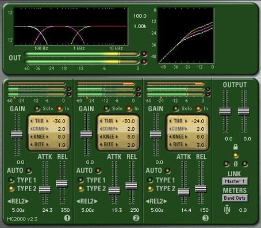Click the 100.0 crossover frequency value

(140, 16)
